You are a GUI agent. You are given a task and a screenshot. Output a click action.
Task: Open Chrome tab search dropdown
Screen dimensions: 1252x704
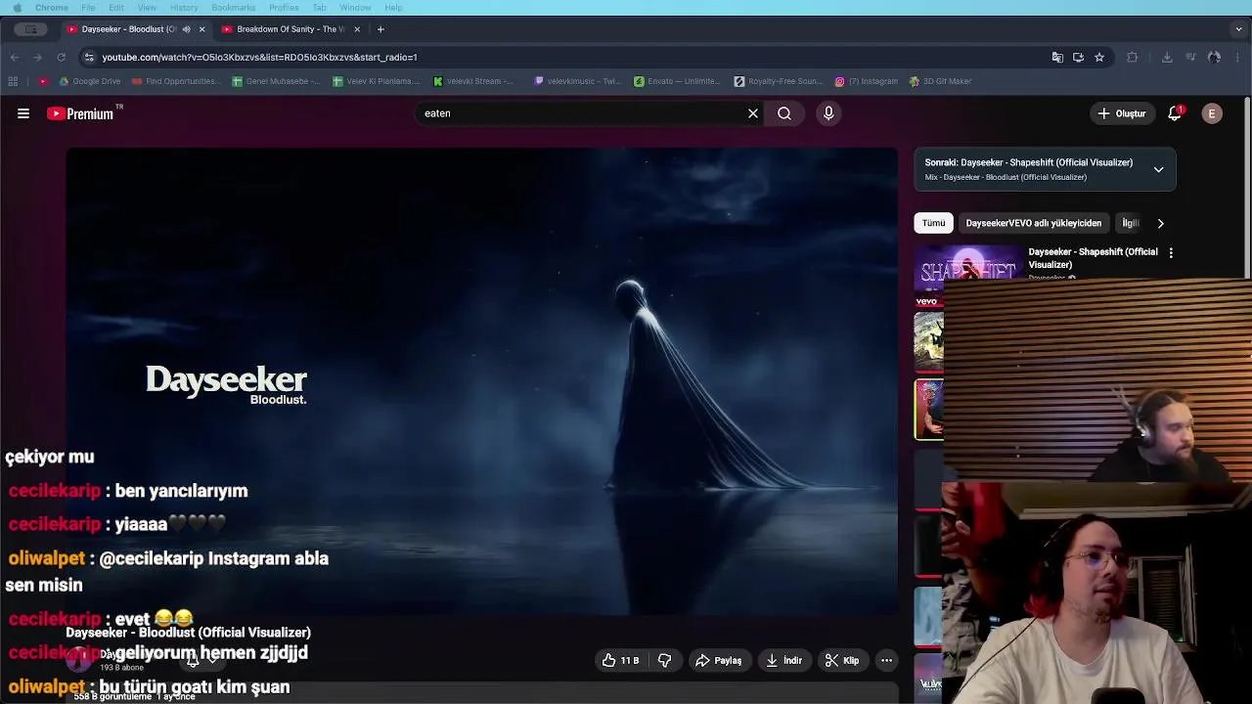click(x=1239, y=29)
